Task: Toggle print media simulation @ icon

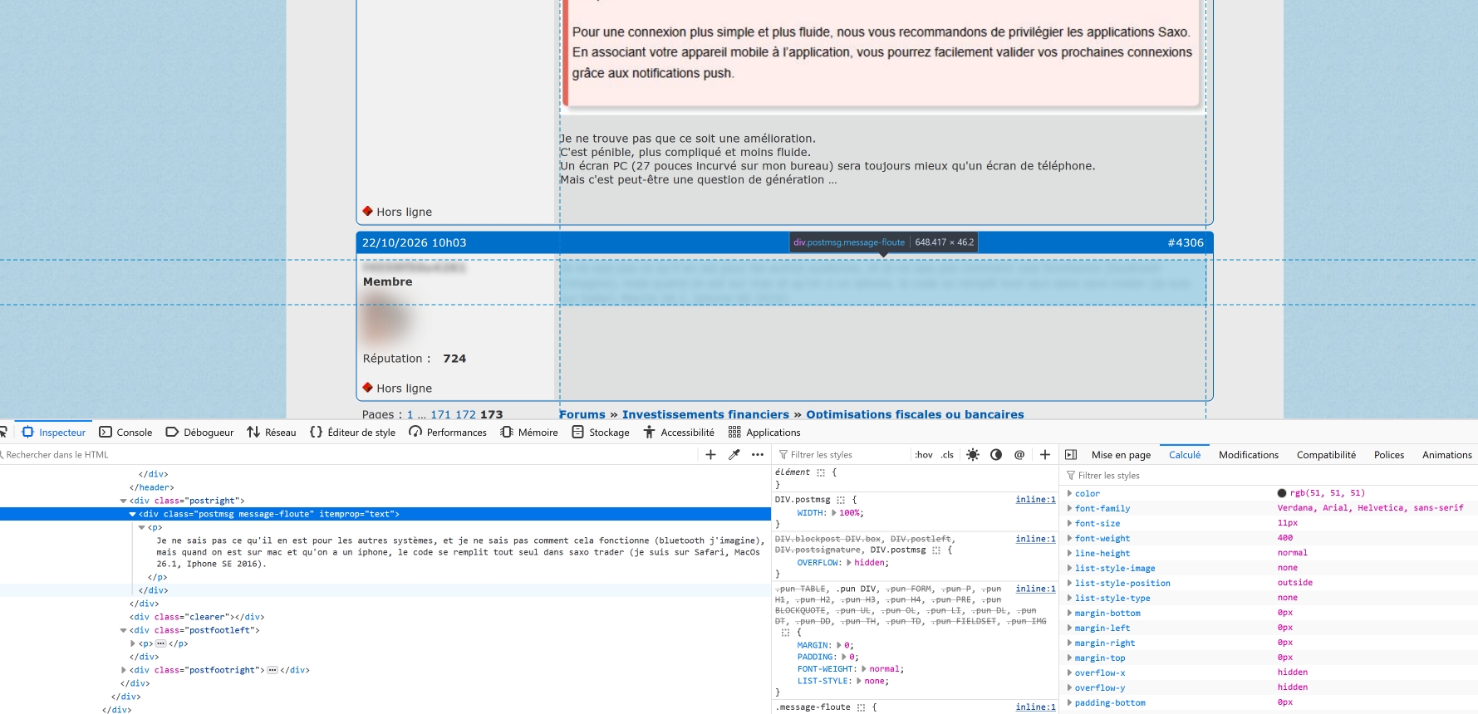Action: pos(1019,454)
